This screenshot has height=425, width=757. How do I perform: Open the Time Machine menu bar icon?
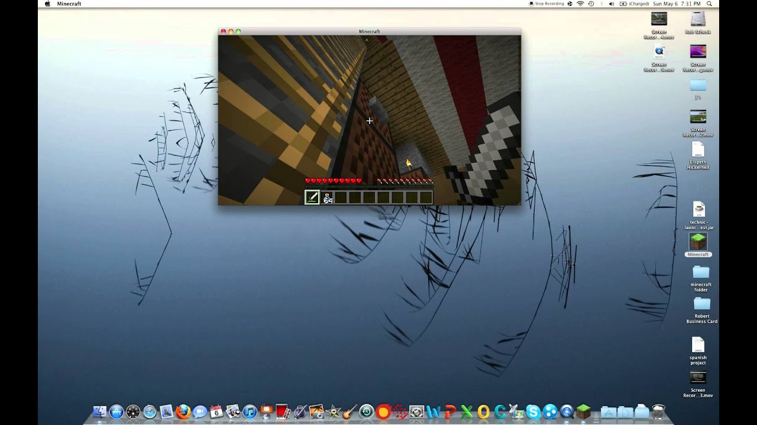pos(591,4)
